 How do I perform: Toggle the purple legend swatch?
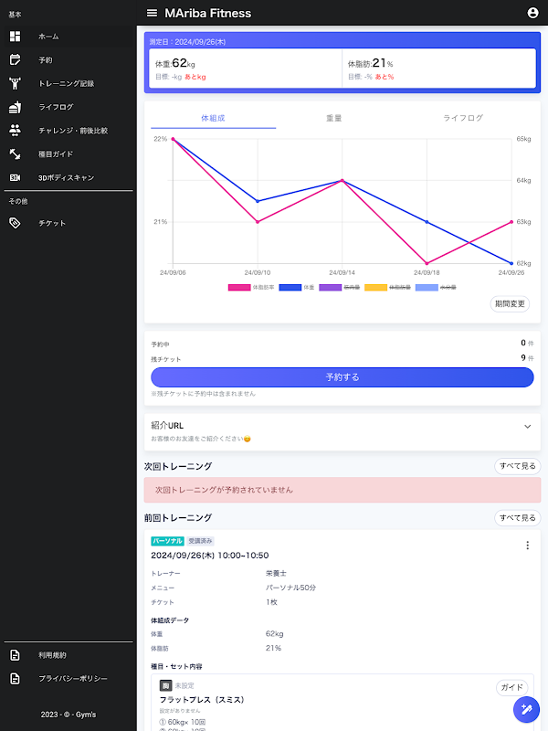(x=331, y=288)
